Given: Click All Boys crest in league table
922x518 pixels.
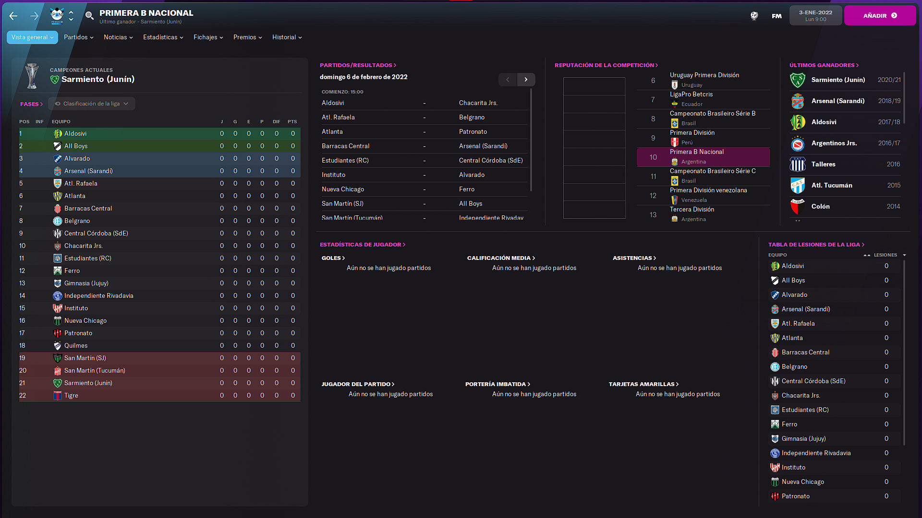Looking at the screenshot, I should point(58,146).
